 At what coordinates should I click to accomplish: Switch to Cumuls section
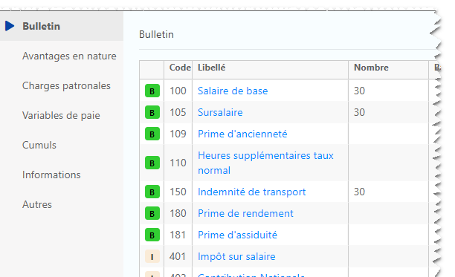39,145
